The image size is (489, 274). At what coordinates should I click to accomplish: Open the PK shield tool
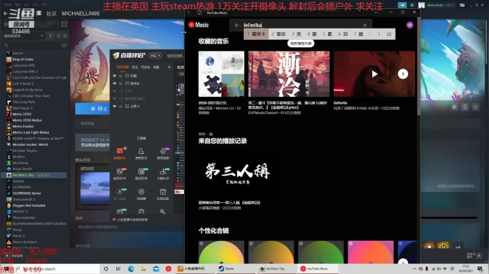[120, 174]
